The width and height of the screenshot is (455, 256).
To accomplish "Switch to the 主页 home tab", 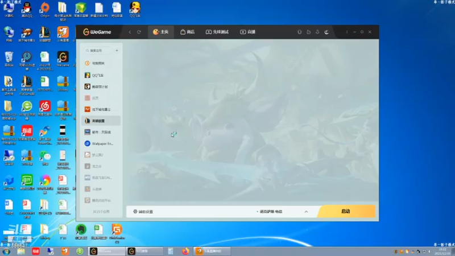I will pos(161,32).
